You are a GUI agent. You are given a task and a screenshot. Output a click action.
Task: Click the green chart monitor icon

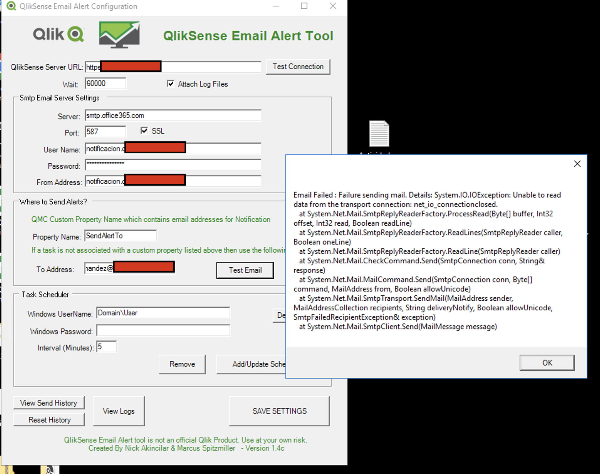click(x=119, y=35)
